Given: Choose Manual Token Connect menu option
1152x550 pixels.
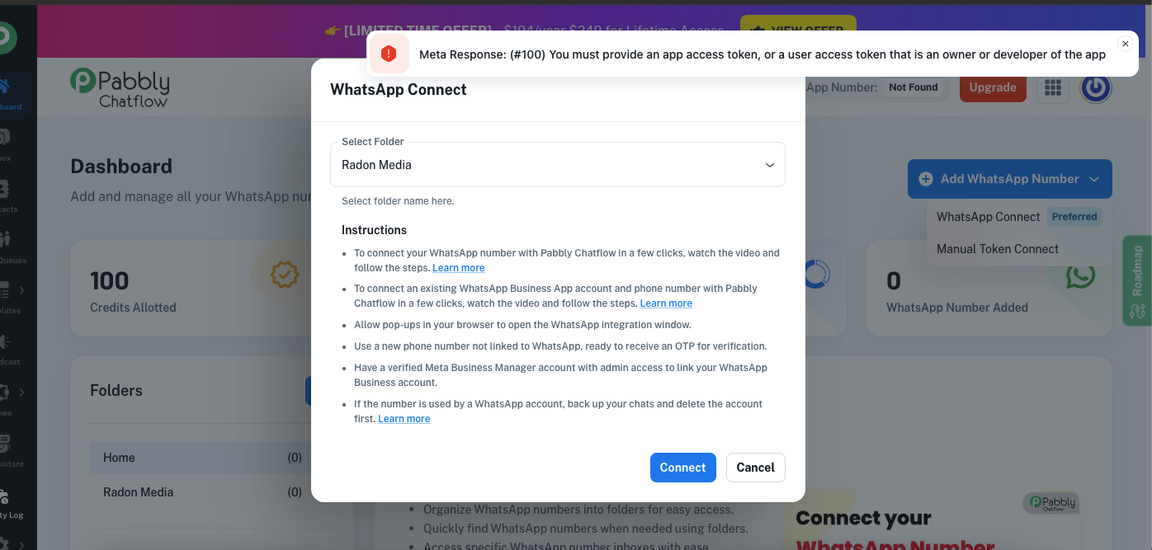Looking at the screenshot, I should (x=998, y=249).
